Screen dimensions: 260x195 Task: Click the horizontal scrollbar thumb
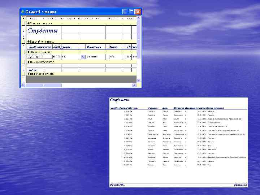(x=43, y=85)
